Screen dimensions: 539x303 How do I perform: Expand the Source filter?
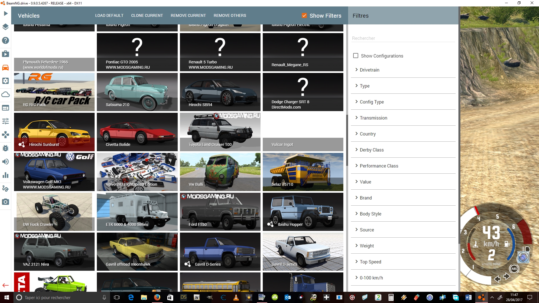[403, 230]
